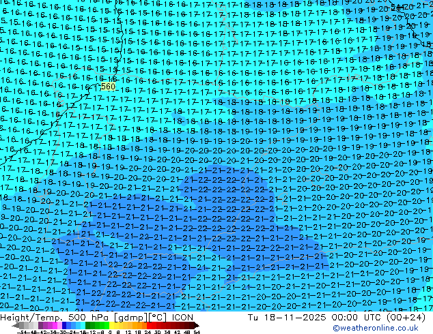Image resolution: width=433 pixels, height=334 pixels.
Task: Click the 24 label under the color scale
Action: (148, 332)
